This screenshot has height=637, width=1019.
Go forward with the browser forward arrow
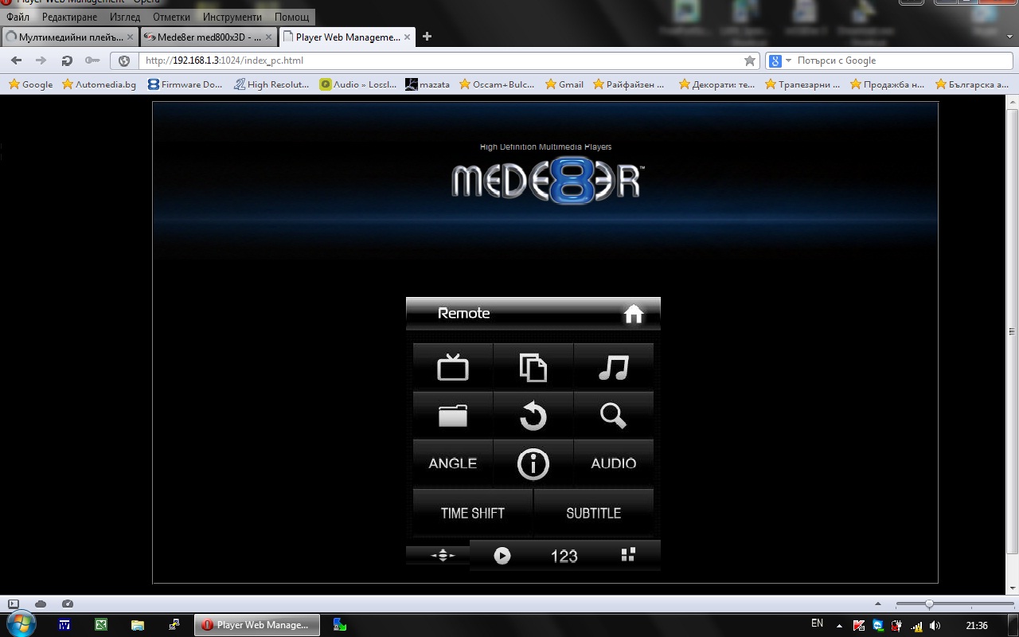click(41, 61)
